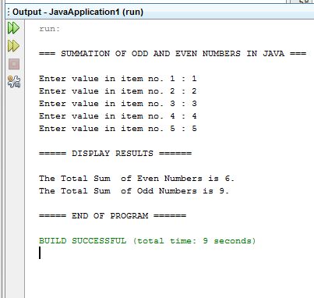The image size is (314, 298).
Task: Click the line 'Enter value in item no. 2 : 2'
Action: 118,91
